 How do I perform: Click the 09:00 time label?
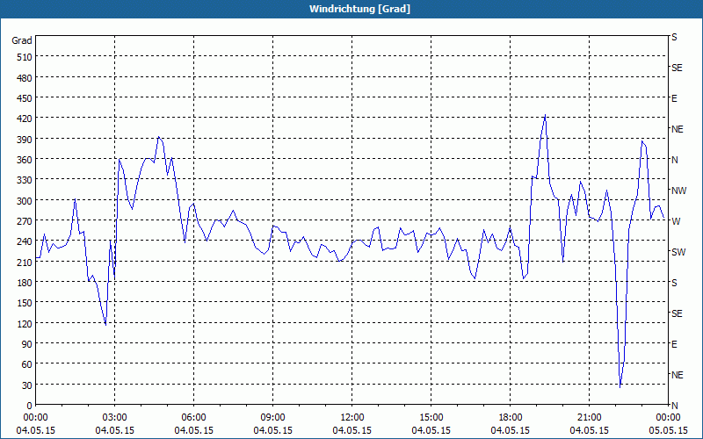point(273,418)
